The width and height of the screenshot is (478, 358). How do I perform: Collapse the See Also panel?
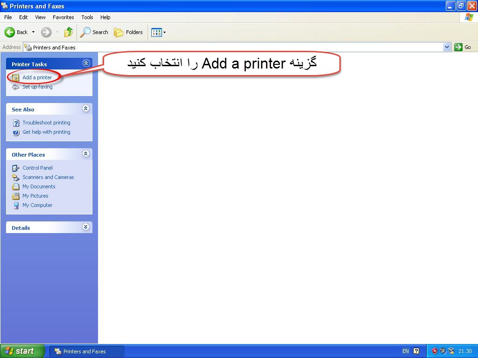pos(85,109)
